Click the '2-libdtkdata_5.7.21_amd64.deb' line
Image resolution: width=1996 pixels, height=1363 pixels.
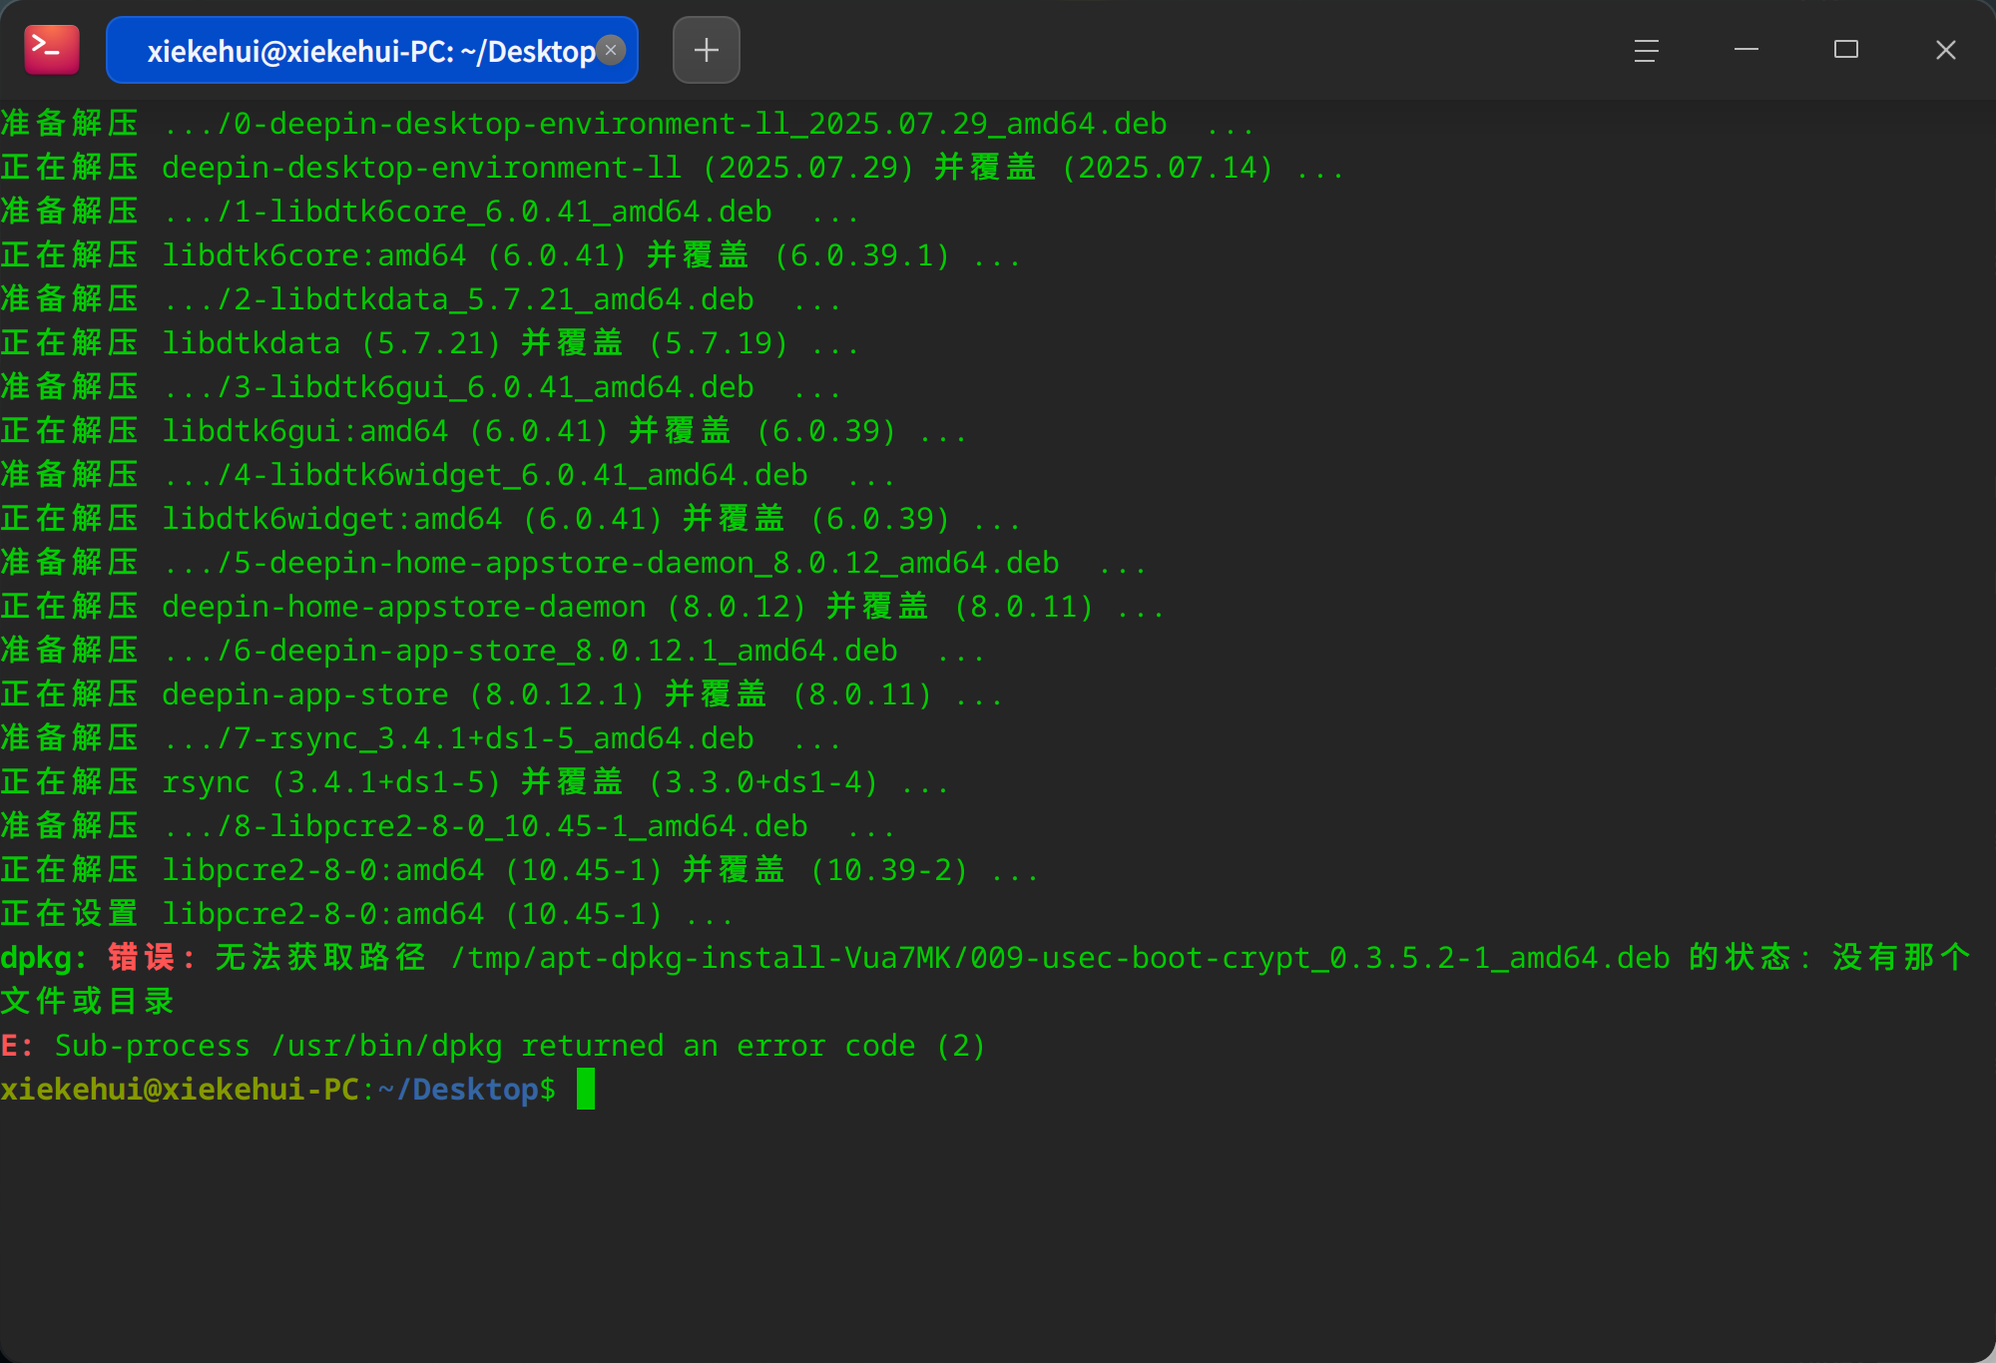click(421, 299)
